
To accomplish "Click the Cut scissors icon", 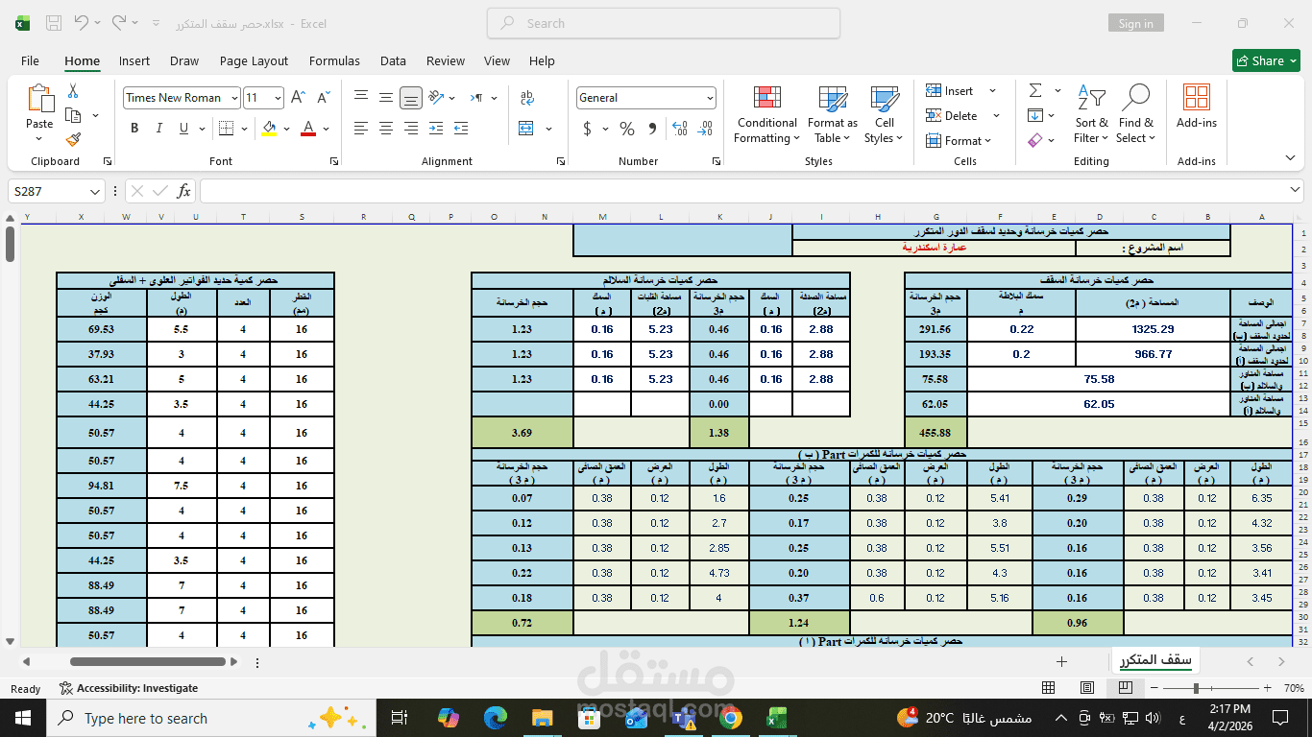I will 73,91.
